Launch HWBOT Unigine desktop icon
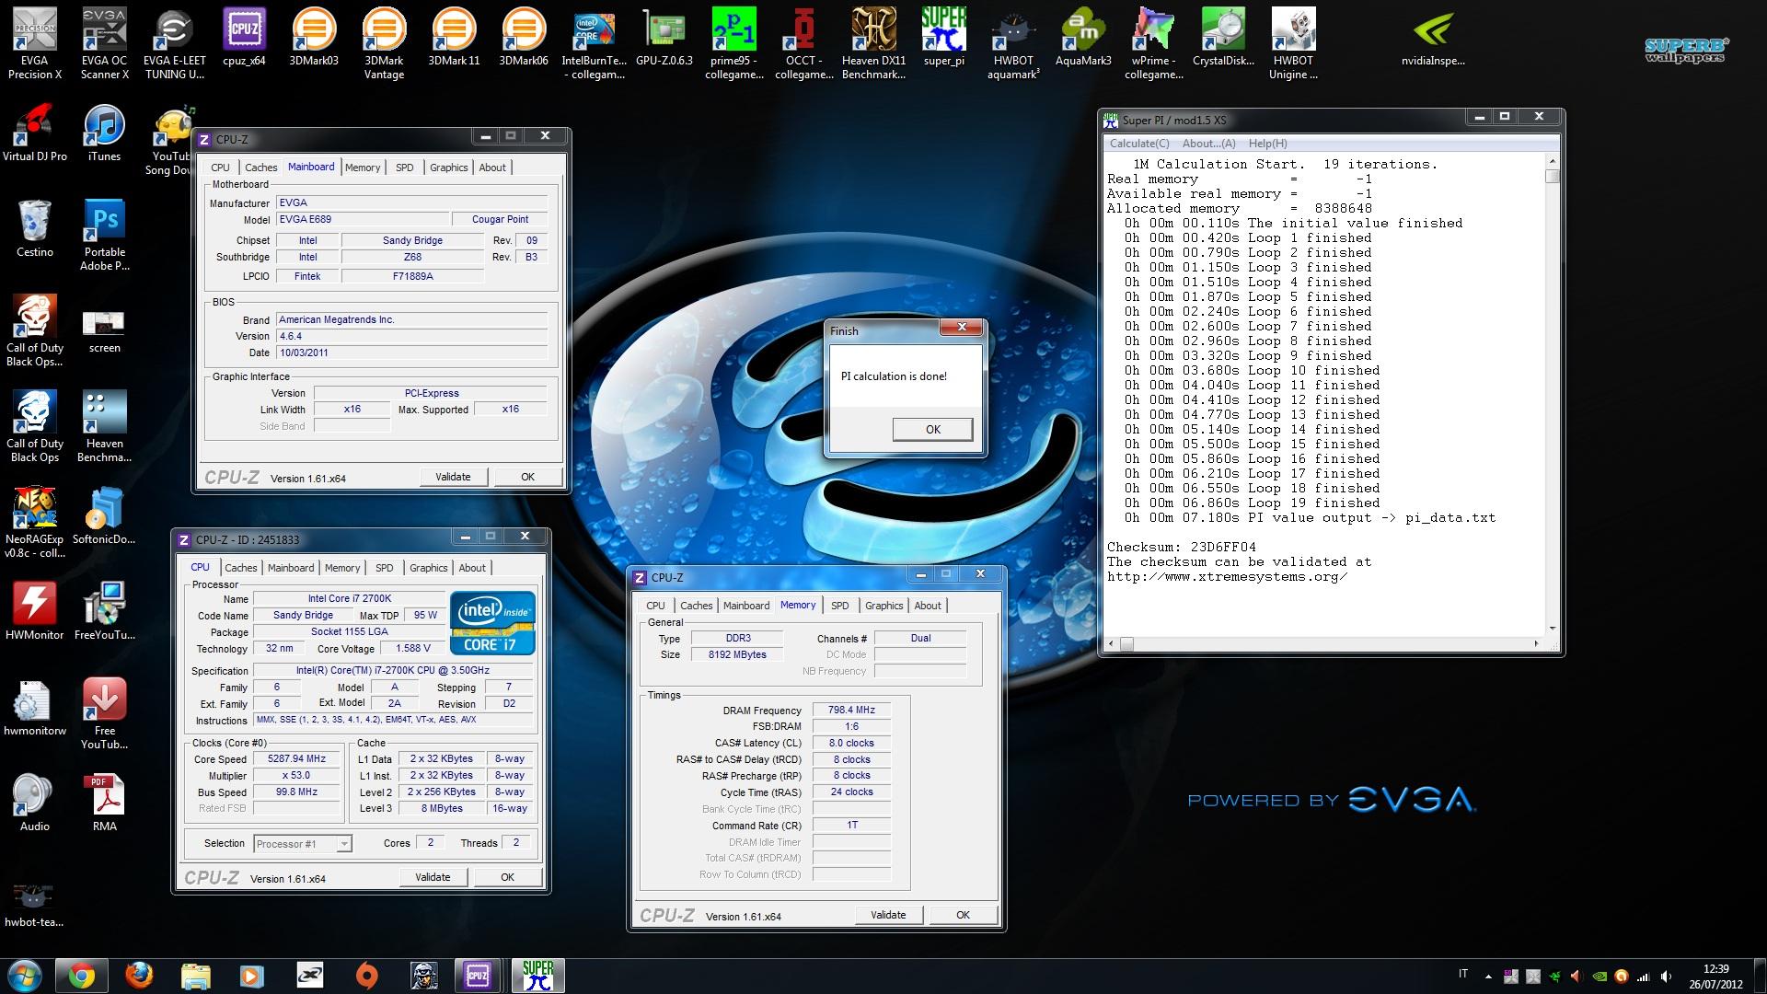 tap(1293, 43)
